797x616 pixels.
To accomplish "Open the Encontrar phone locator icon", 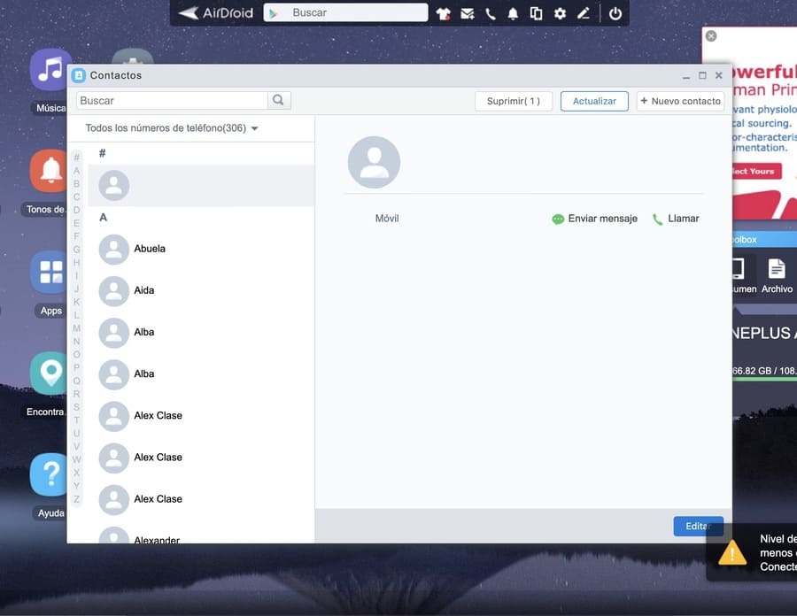I will click(x=49, y=373).
